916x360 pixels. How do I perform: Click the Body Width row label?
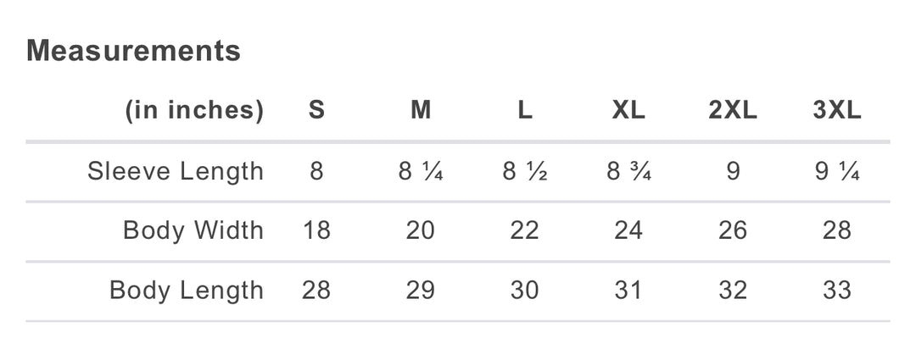pos(193,230)
